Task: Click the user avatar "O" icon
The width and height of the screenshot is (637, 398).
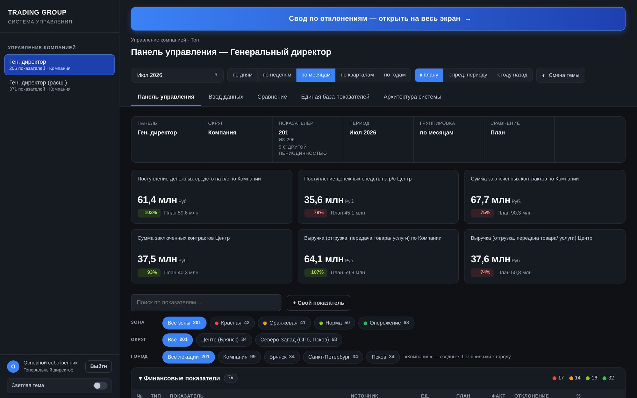Action: click(13, 366)
